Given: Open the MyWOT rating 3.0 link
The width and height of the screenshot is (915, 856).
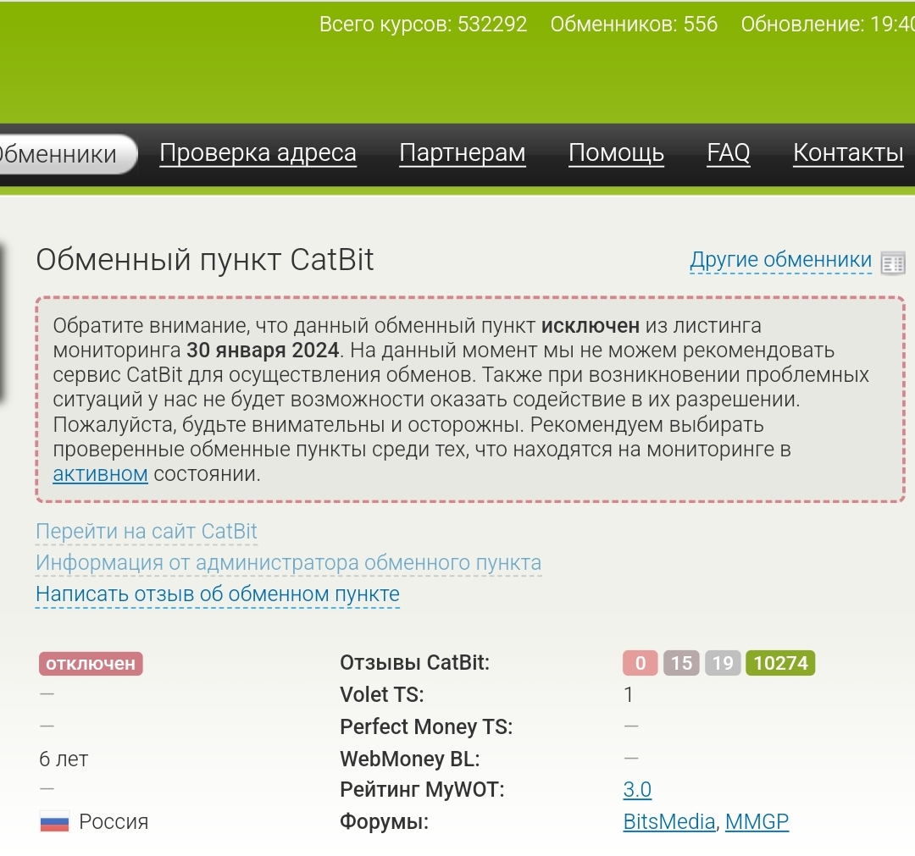Looking at the screenshot, I should click(x=637, y=789).
